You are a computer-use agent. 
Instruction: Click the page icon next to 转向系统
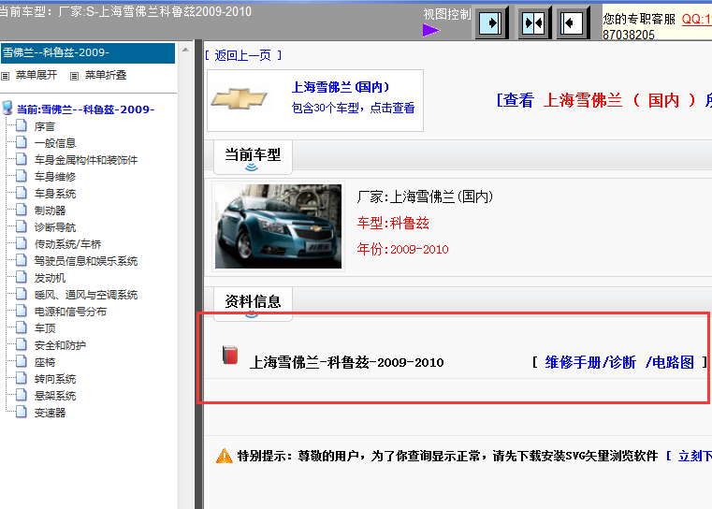(22, 378)
